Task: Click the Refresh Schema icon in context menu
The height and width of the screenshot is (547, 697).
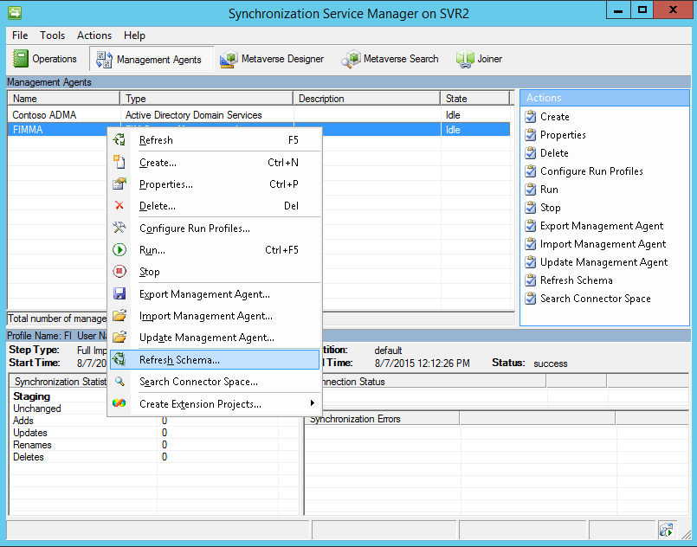Action: point(119,359)
